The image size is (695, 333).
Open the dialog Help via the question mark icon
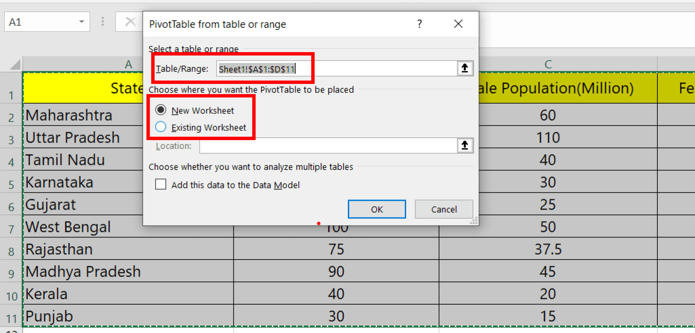420,24
